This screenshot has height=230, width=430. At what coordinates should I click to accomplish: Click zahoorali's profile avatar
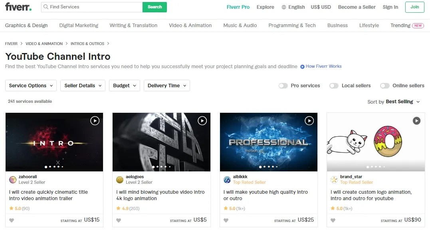(x=12, y=179)
